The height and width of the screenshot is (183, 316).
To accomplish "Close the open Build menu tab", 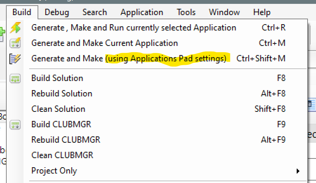I will click(22, 13).
